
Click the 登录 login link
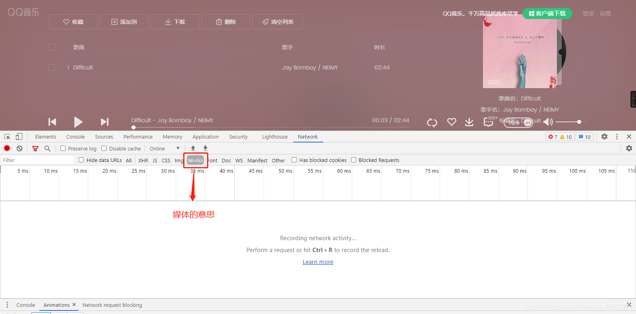(x=588, y=13)
